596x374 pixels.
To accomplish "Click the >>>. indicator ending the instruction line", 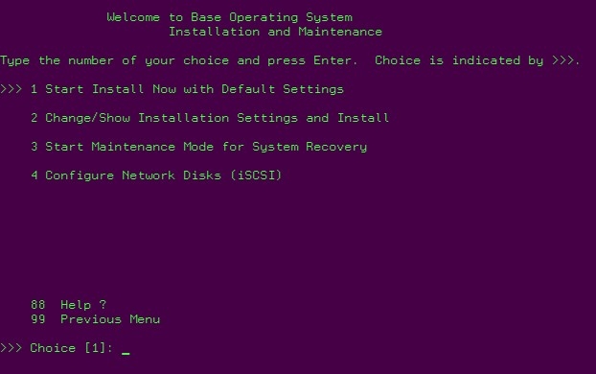I will (x=566, y=60).
